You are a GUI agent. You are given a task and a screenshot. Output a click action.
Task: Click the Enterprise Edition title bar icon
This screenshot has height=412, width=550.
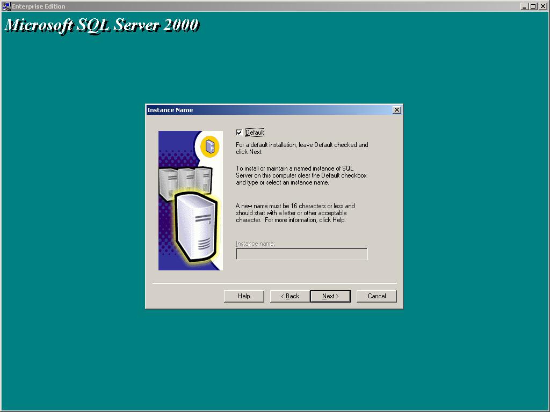(6, 6)
